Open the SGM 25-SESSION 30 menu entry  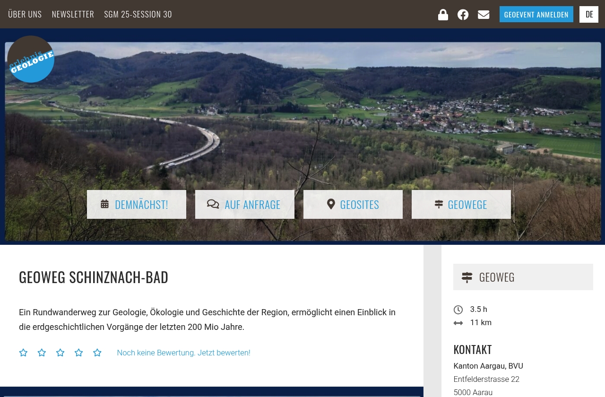pyautogui.click(x=138, y=14)
